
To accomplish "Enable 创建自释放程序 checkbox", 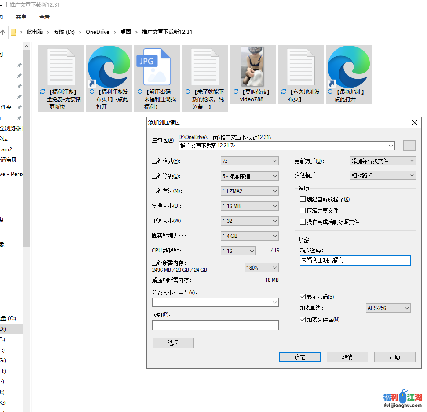I will 303,199.
